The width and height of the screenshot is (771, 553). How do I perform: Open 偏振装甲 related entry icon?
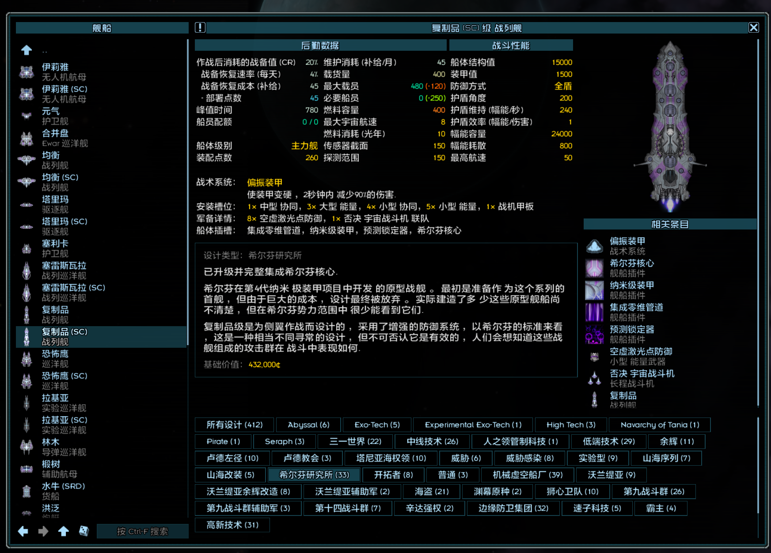595,246
